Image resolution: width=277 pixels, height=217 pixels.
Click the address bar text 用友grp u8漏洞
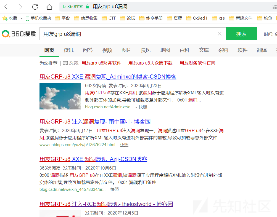110,7
